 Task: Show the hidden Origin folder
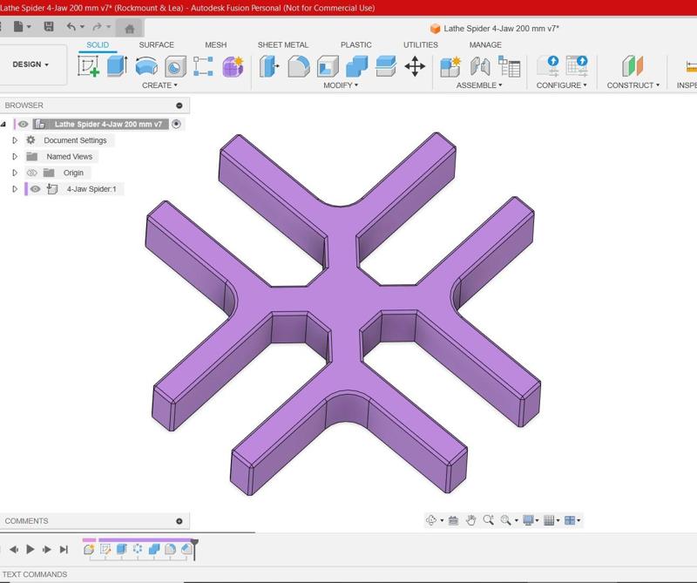[x=31, y=173]
